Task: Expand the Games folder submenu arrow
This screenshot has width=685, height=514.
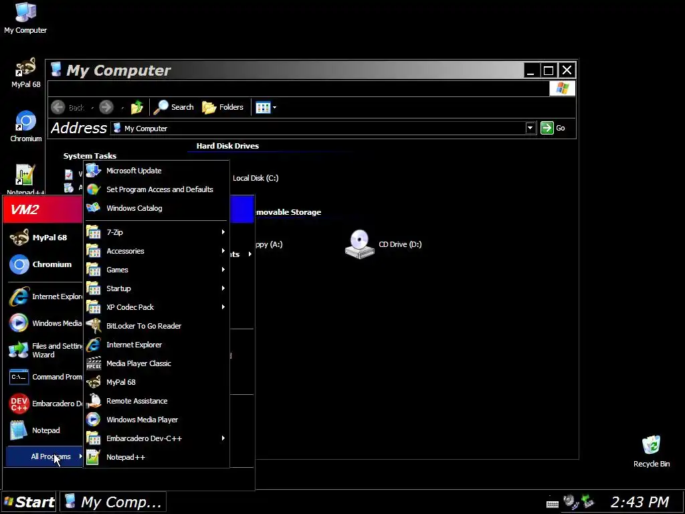Action: 223,270
